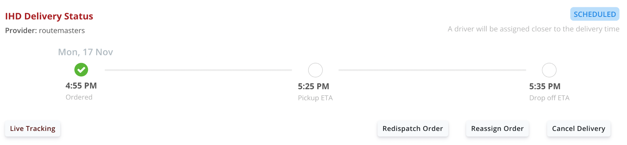Click the 5:25 PM pickup time
627x145 pixels.
click(313, 86)
